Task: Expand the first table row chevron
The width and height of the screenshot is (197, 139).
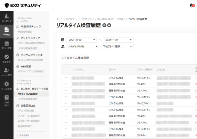Action: coord(66,78)
